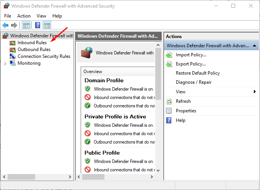
Task: Click Diagnose / Repair action
Action: pyautogui.click(x=194, y=82)
